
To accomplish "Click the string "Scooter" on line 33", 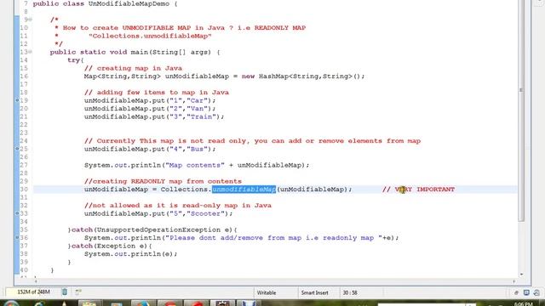I will point(205,213).
